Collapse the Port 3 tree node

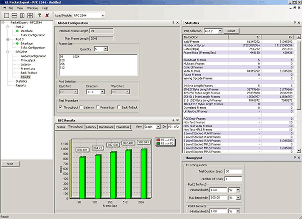pos(8,39)
